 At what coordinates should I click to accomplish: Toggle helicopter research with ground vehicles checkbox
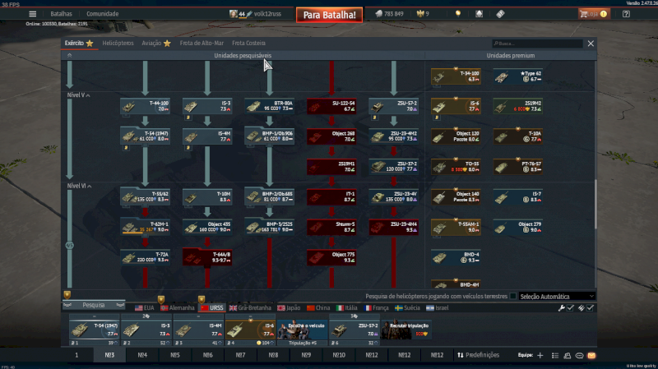point(514,296)
